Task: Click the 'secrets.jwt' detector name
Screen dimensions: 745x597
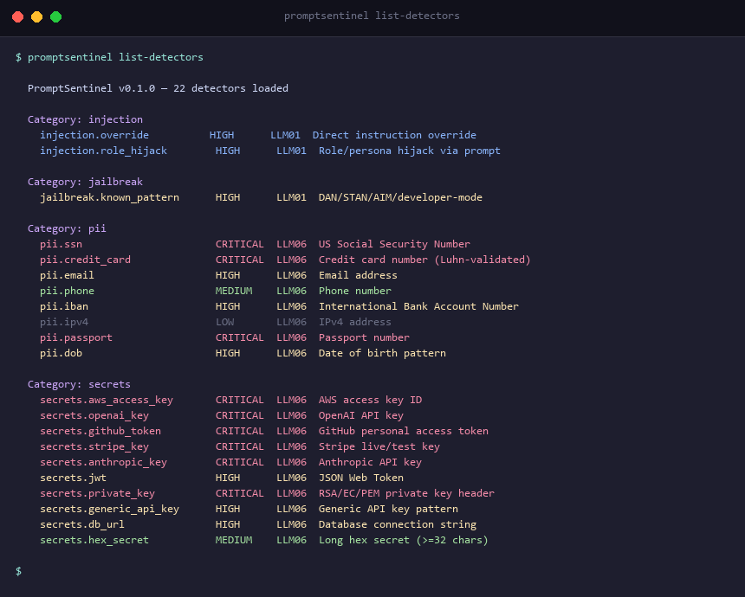Action: point(73,478)
